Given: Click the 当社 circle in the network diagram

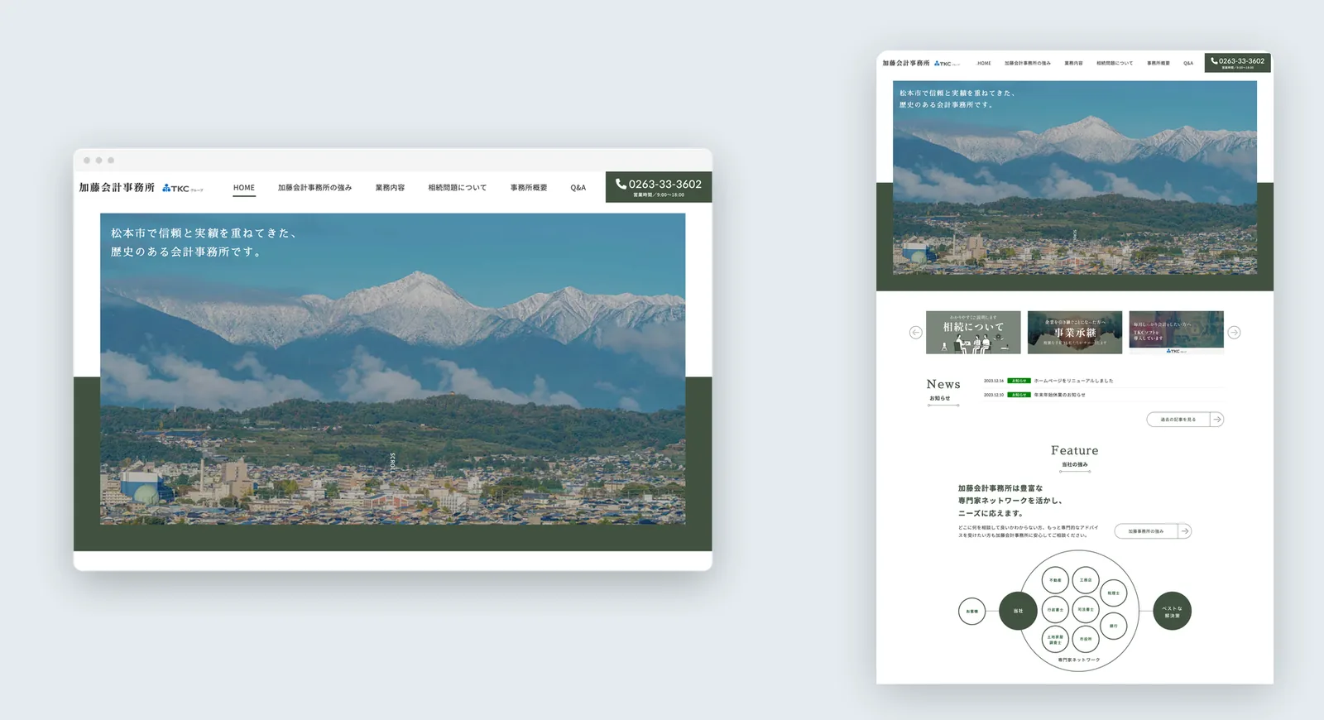Looking at the screenshot, I should click(x=1018, y=611).
